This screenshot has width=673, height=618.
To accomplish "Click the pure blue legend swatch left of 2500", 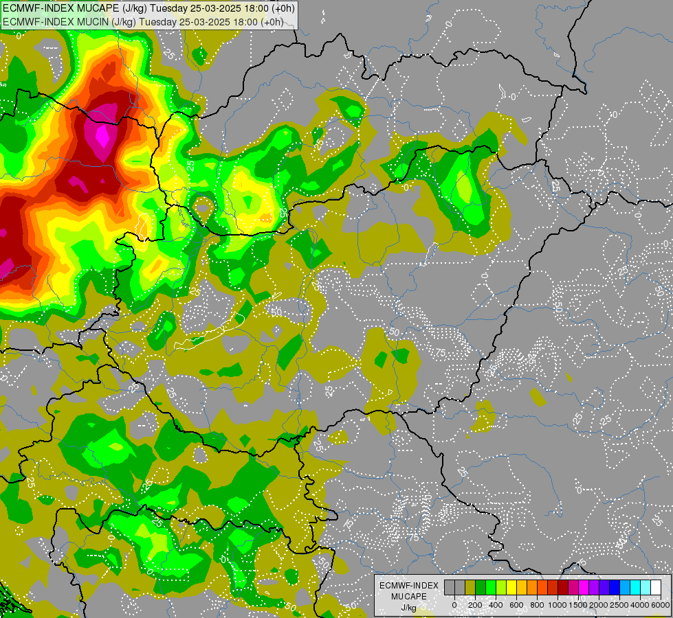I will (x=615, y=587).
